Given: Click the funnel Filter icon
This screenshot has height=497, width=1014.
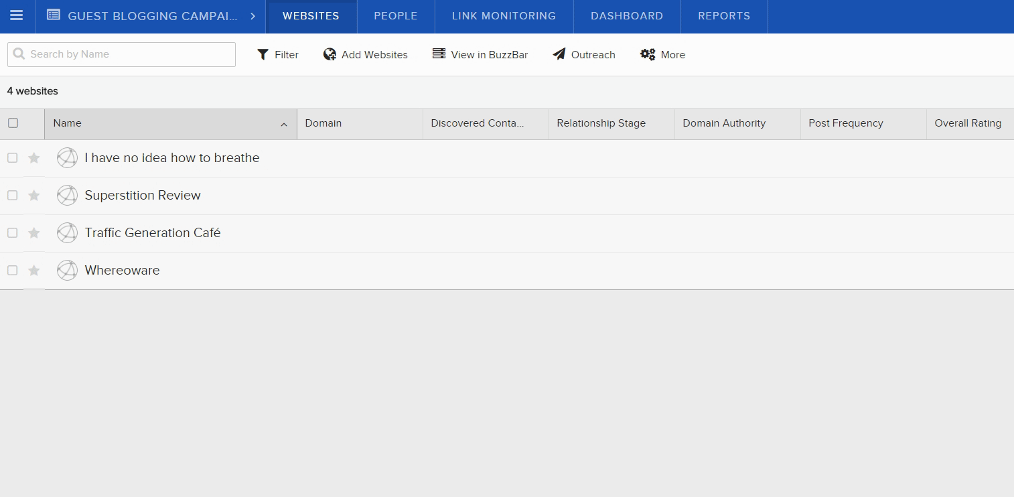Looking at the screenshot, I should tap(263, 55).
